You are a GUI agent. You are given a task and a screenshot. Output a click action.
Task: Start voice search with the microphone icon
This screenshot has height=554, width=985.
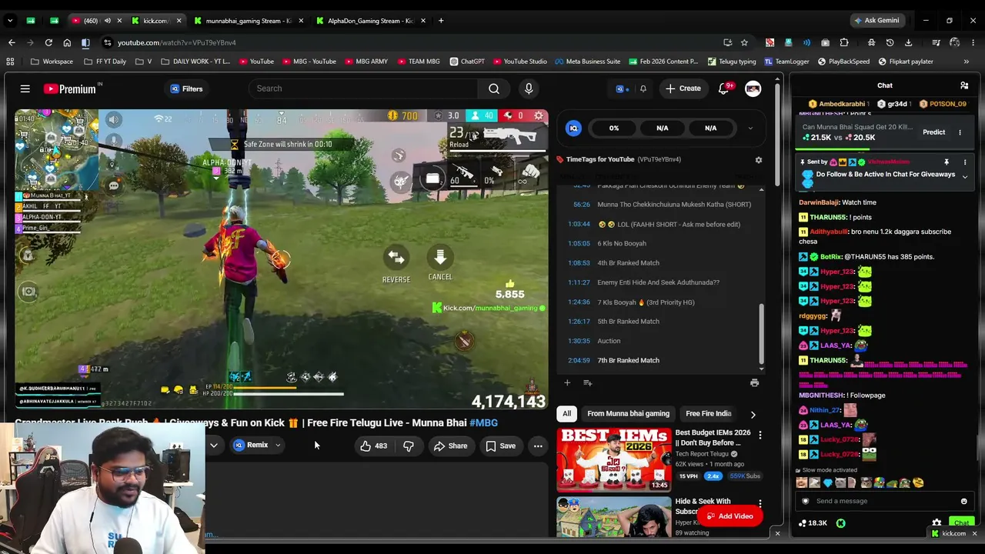point(529,88)
